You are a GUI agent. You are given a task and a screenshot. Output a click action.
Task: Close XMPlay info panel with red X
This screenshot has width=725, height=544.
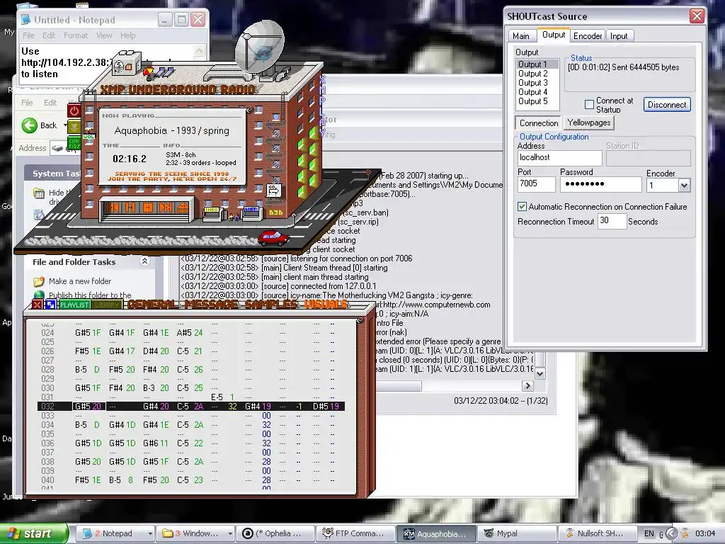click(37, 305)
